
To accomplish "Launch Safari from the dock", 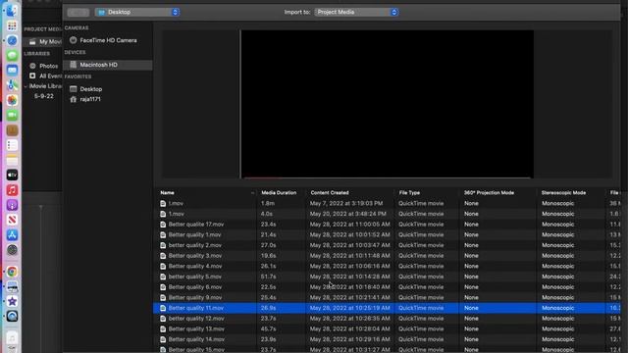I will (x=12, y=41).
